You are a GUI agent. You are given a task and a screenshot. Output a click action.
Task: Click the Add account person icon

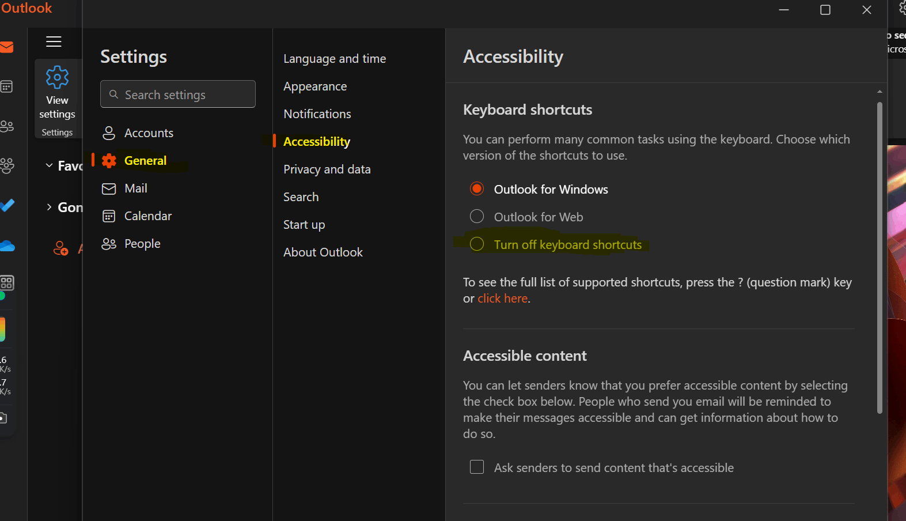(60, 248)
